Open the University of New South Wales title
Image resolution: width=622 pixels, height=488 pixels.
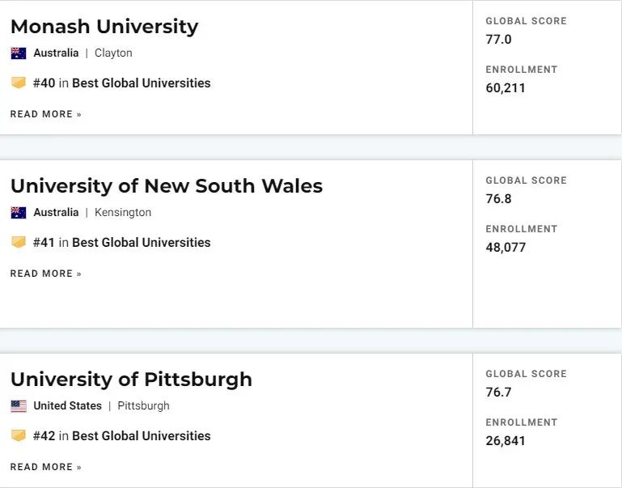[167, 186]
